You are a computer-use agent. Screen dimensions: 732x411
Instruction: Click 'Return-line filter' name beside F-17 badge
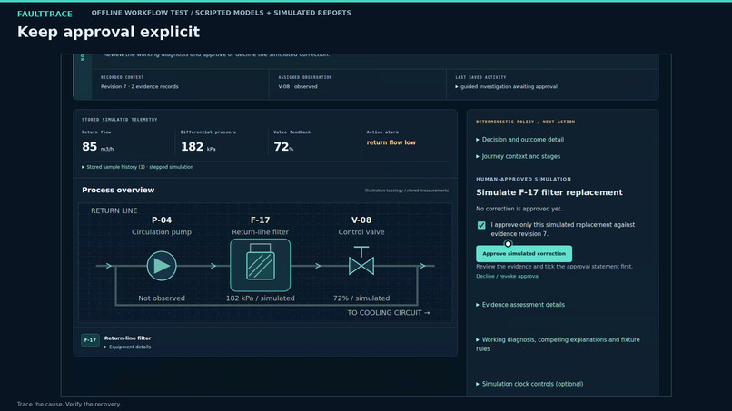[x=127, y=338]
